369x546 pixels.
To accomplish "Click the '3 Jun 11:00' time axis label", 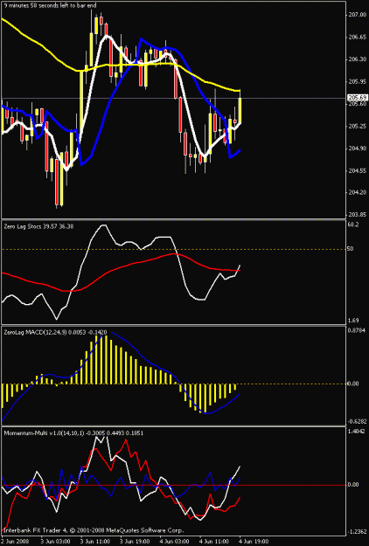I will click(x=95, y=542).
